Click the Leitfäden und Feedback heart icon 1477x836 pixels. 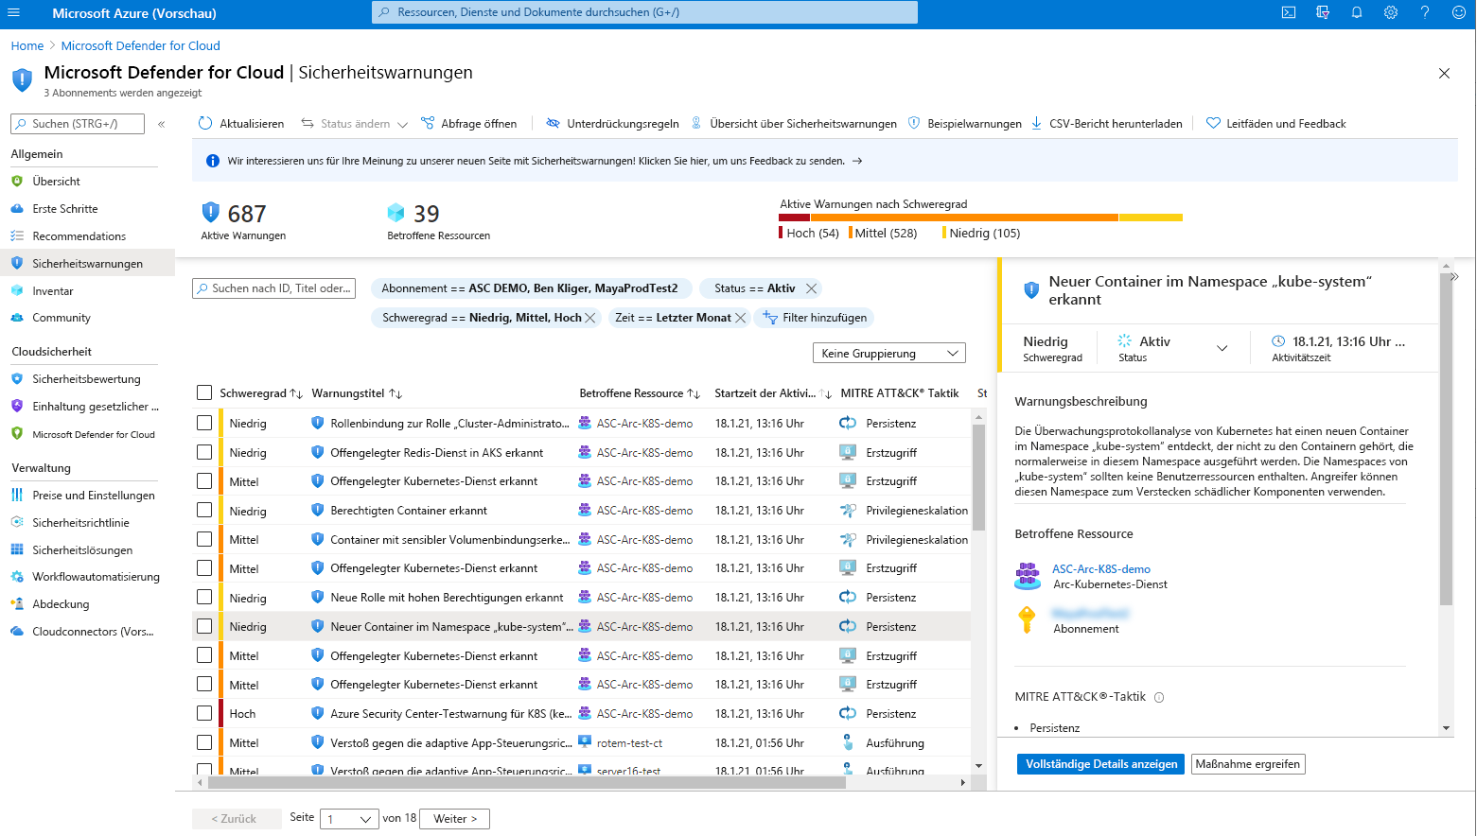[x=1213, y=123]
